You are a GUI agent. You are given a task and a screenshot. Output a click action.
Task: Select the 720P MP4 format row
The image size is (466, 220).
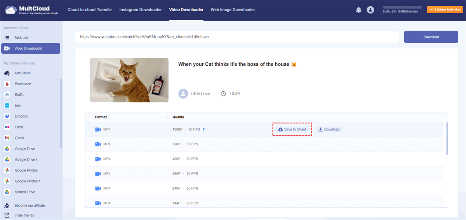tap(264, 144)
